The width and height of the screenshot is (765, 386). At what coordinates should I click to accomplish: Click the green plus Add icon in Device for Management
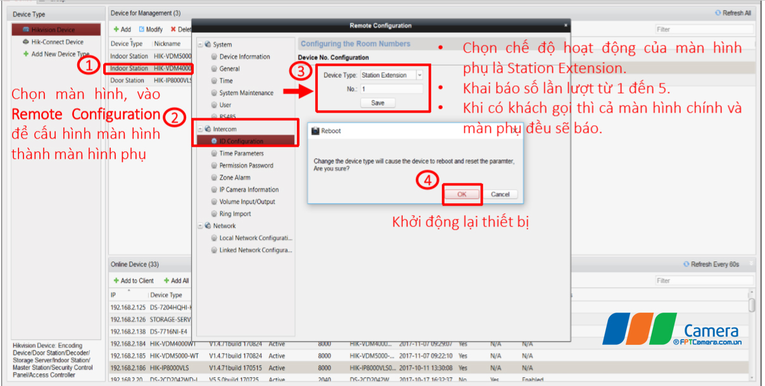tap(117, 30)
